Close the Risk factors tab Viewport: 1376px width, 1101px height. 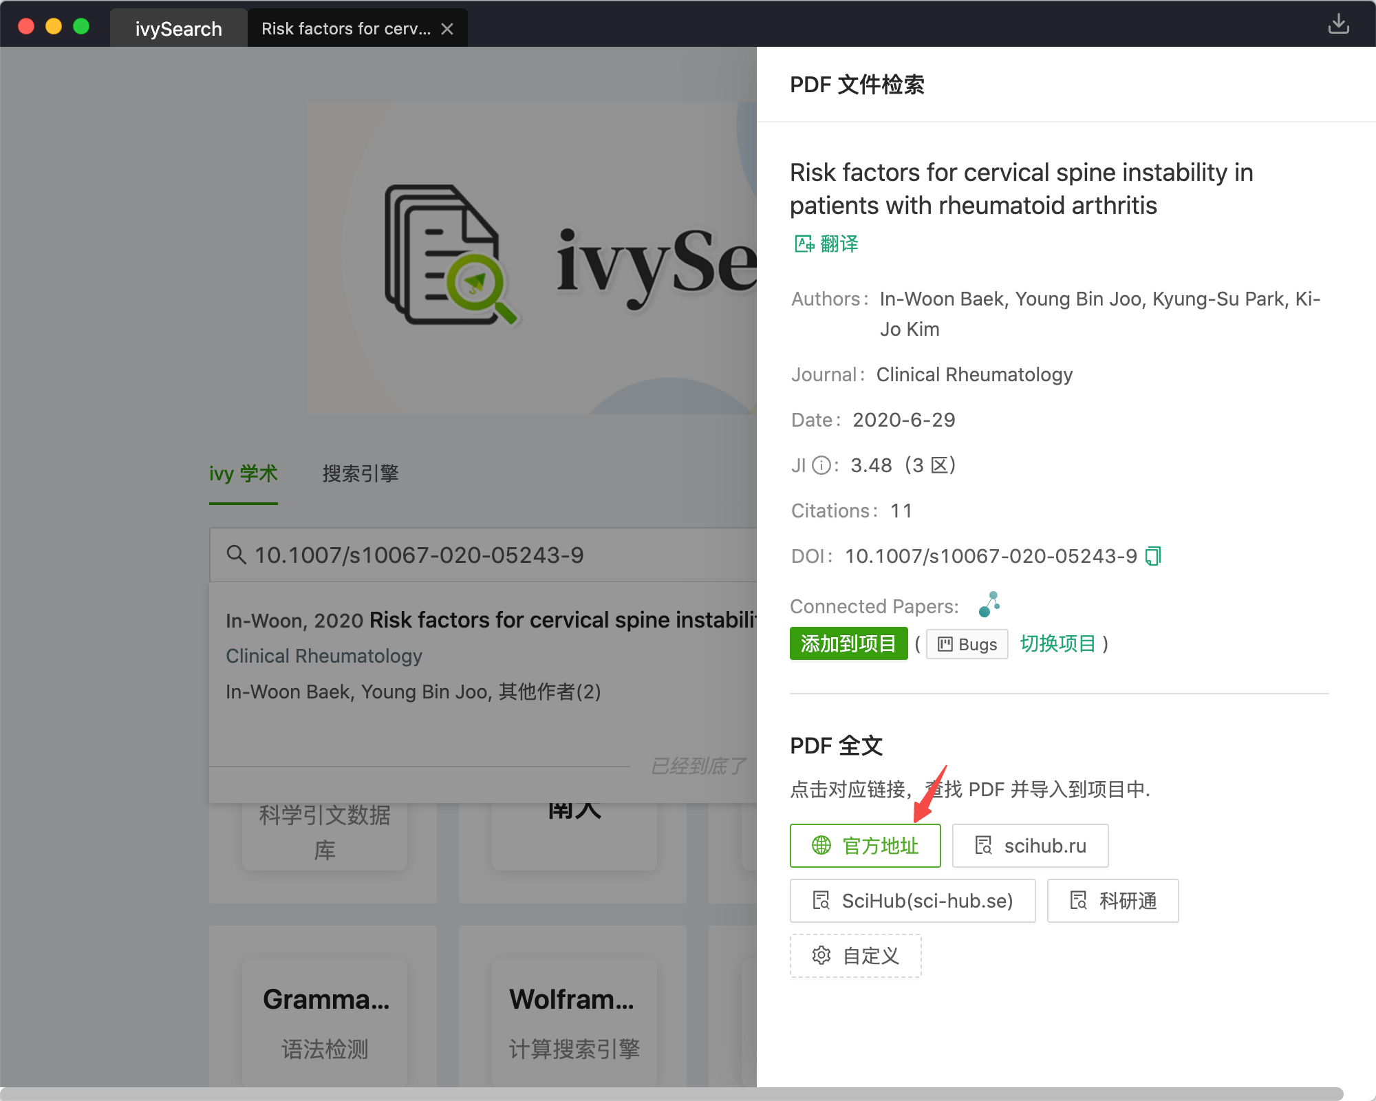[447, 29]
